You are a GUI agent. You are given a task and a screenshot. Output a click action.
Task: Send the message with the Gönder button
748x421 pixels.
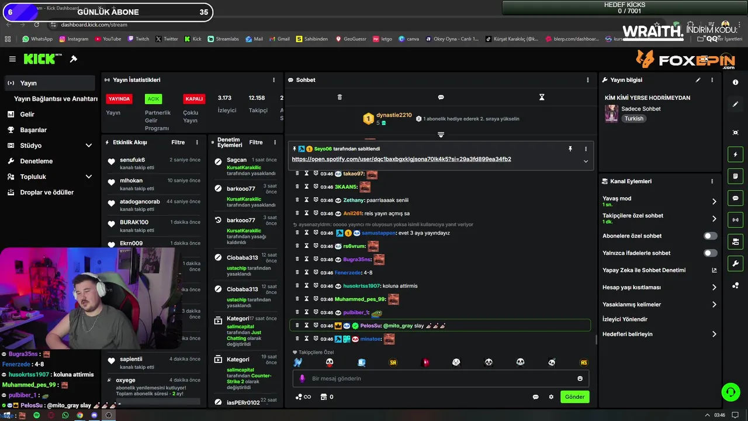pos(574,397)
